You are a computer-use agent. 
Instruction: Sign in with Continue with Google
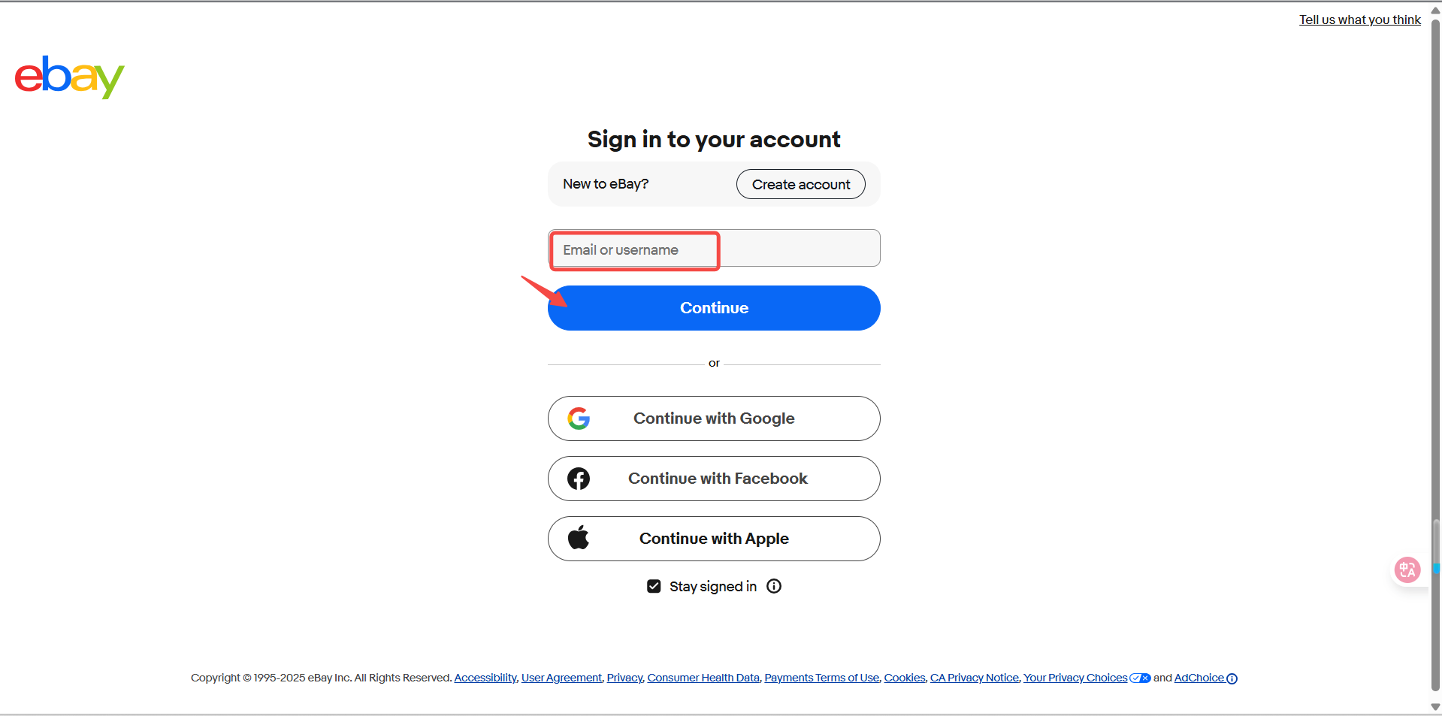coord(714,418)
